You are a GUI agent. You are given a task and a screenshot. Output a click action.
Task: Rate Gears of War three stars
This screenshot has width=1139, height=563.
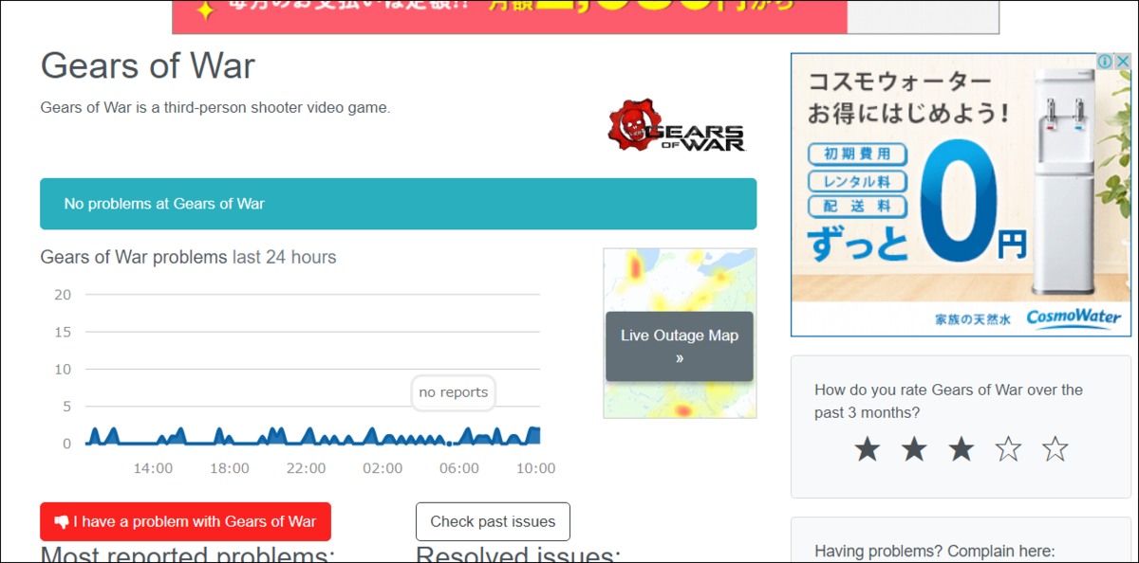click(962, 448)
